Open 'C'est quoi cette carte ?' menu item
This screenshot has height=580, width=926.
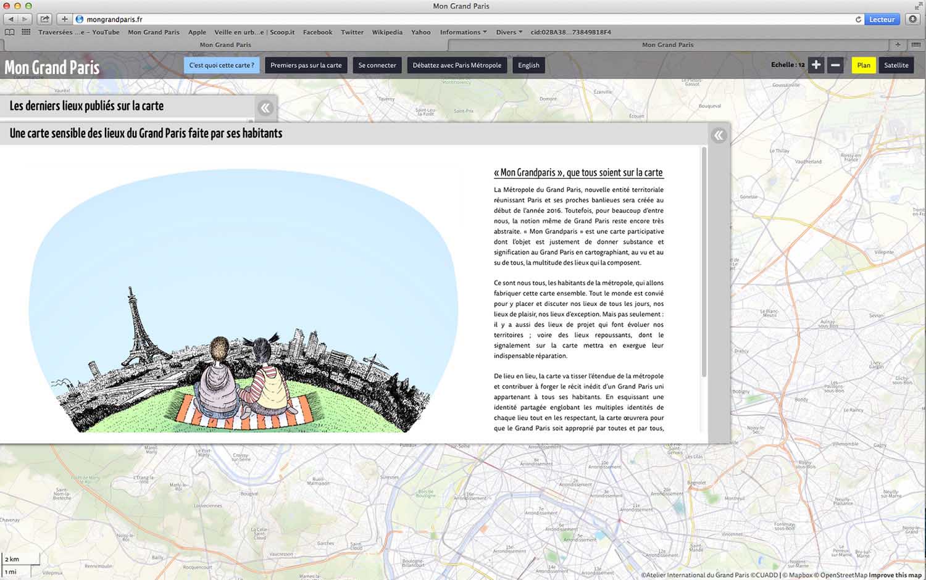point(222,65)
